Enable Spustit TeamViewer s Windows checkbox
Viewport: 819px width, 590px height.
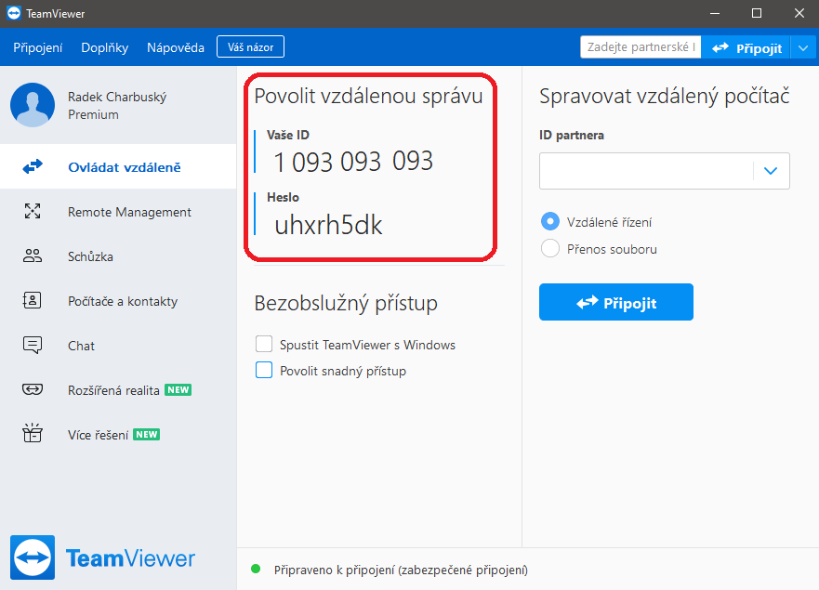(x=264, y=345)
